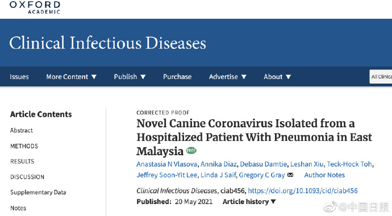Open the About dropdown menu
The image size is (392, 216).
tap(277, 77)
